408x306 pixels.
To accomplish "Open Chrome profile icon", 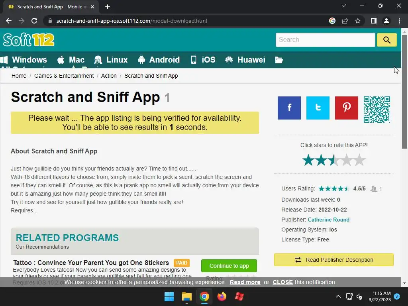I will coord(386,21).
